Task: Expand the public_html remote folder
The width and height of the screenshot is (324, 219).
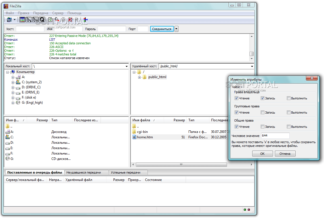Action: pos(139,77)
